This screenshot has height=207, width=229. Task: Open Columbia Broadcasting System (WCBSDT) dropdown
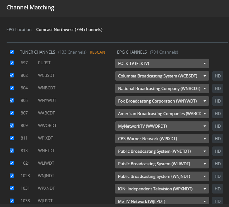(x=162, y=76)
